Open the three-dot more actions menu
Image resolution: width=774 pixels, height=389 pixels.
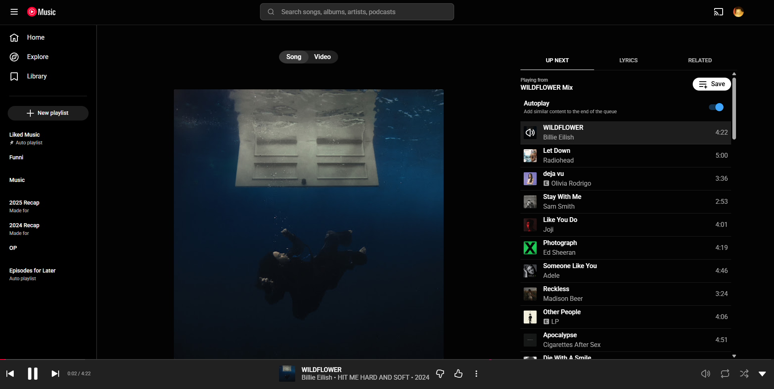click(x=476, y=374)
